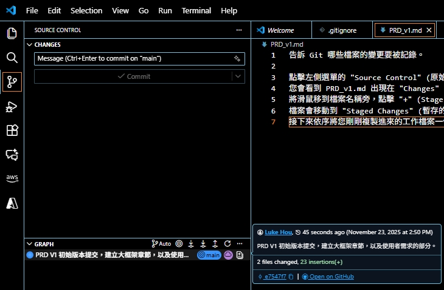
Task: Open Graph section more actions menu
Action: click(x=240, y=244)
